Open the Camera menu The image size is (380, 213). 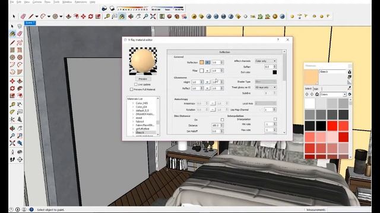37,2
